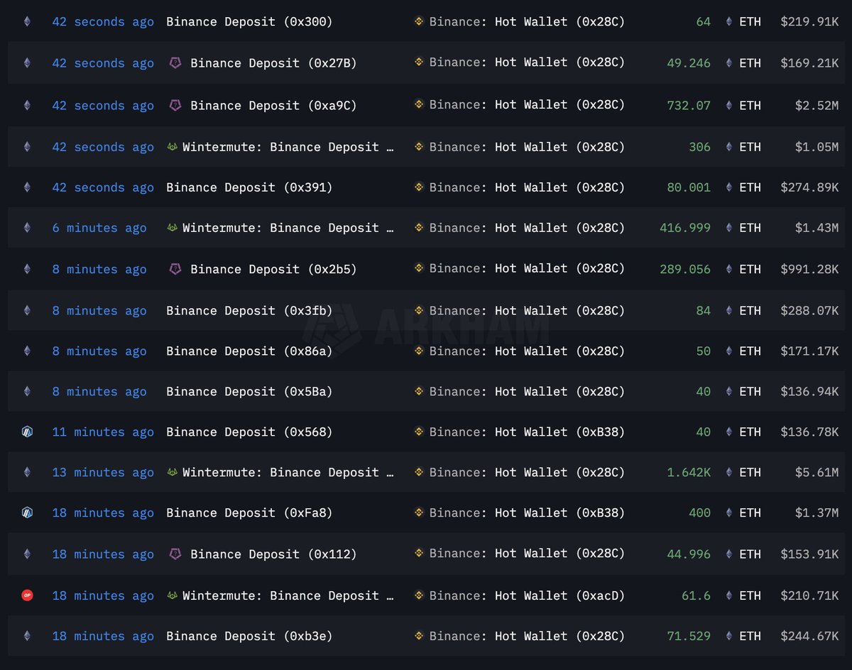Click the 1.642K amount
Image resolution: width=852 pixels, height=670 pixels.
tap(689, 472)
